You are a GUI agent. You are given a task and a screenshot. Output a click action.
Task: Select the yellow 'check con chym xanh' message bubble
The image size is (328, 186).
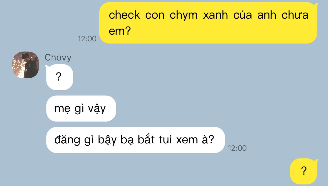click(x=208, y=23)
